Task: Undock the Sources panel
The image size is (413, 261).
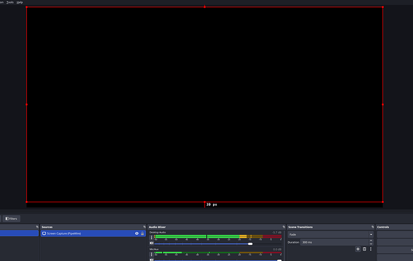Action: point(144,227)
